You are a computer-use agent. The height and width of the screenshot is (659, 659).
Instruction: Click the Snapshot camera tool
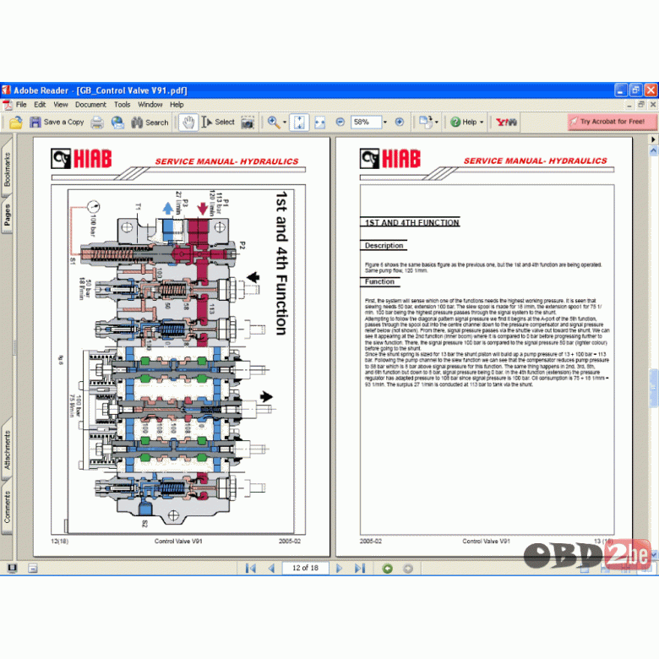pos(248,123)
